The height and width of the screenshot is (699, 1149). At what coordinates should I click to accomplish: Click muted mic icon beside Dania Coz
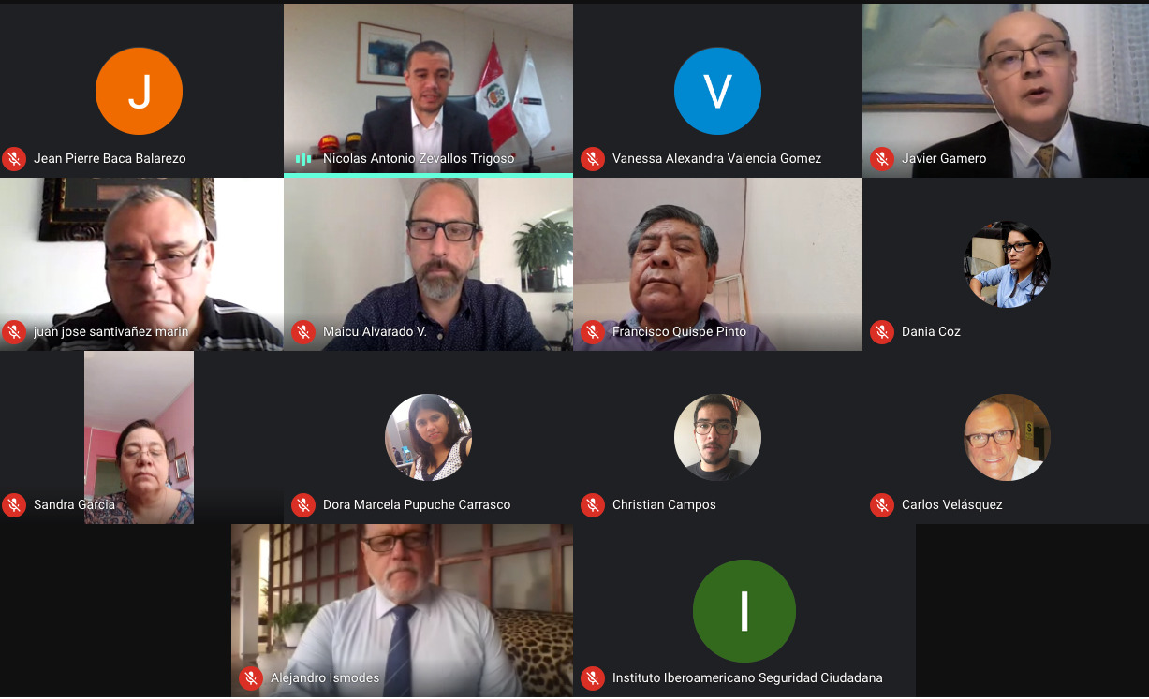(x=881, y=331)
